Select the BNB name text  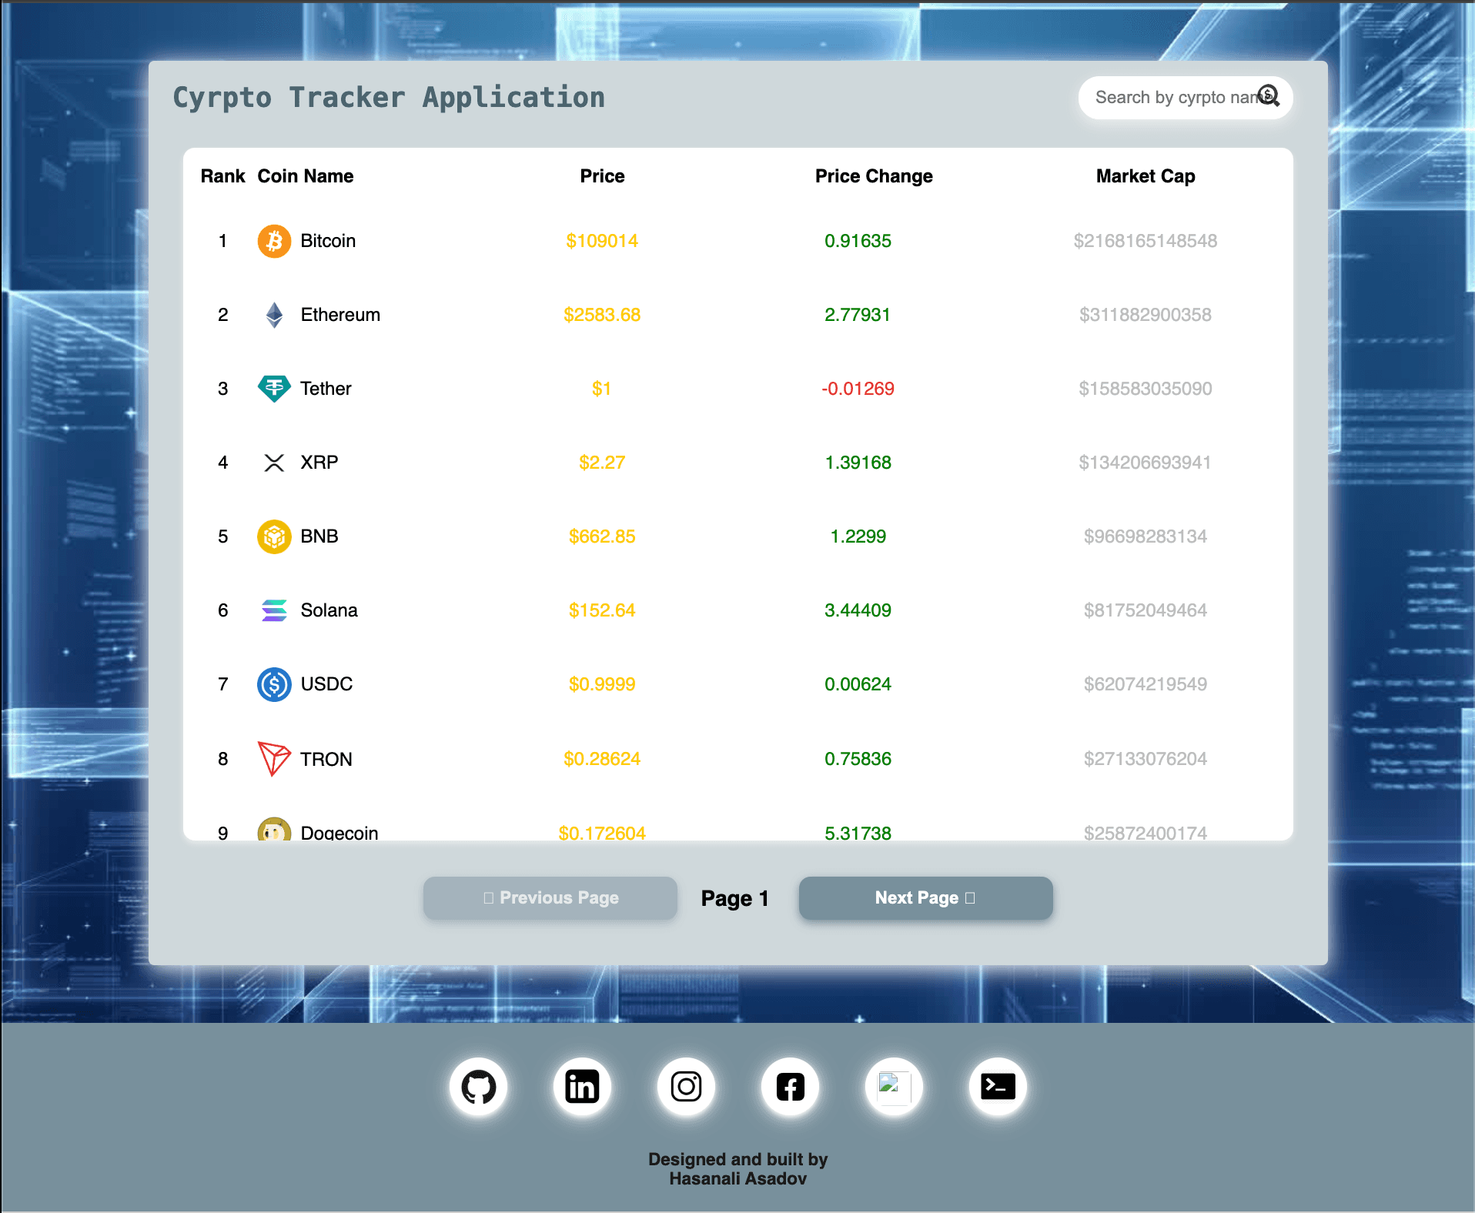pyautogui.click(x=319, y=536)
